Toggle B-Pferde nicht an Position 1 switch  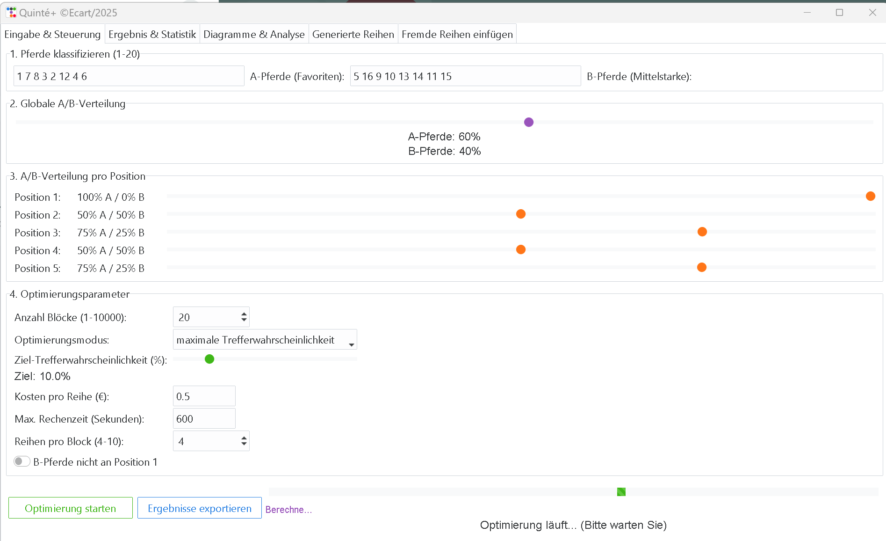[22, 461]
